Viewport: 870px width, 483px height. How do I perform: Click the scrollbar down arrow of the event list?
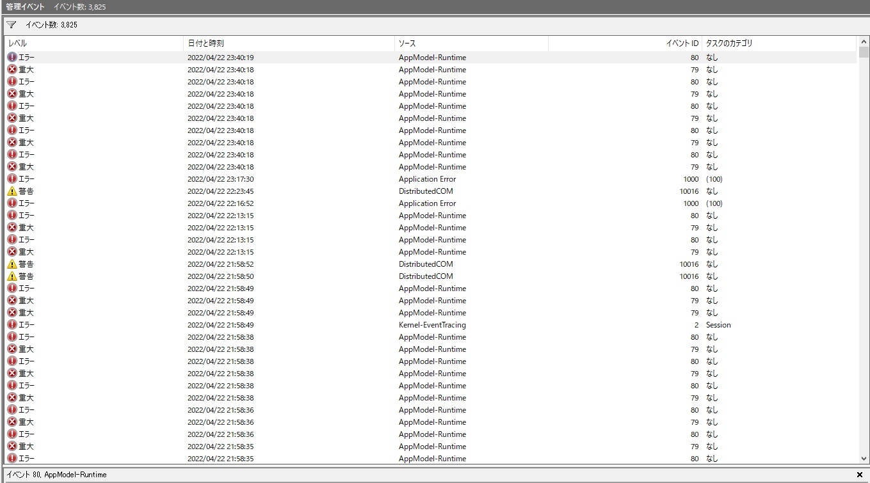[864, 459]
